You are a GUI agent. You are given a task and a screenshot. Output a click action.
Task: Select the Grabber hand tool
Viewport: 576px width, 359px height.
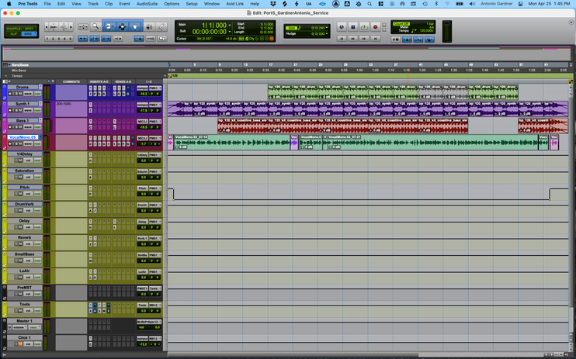point(135,26)
